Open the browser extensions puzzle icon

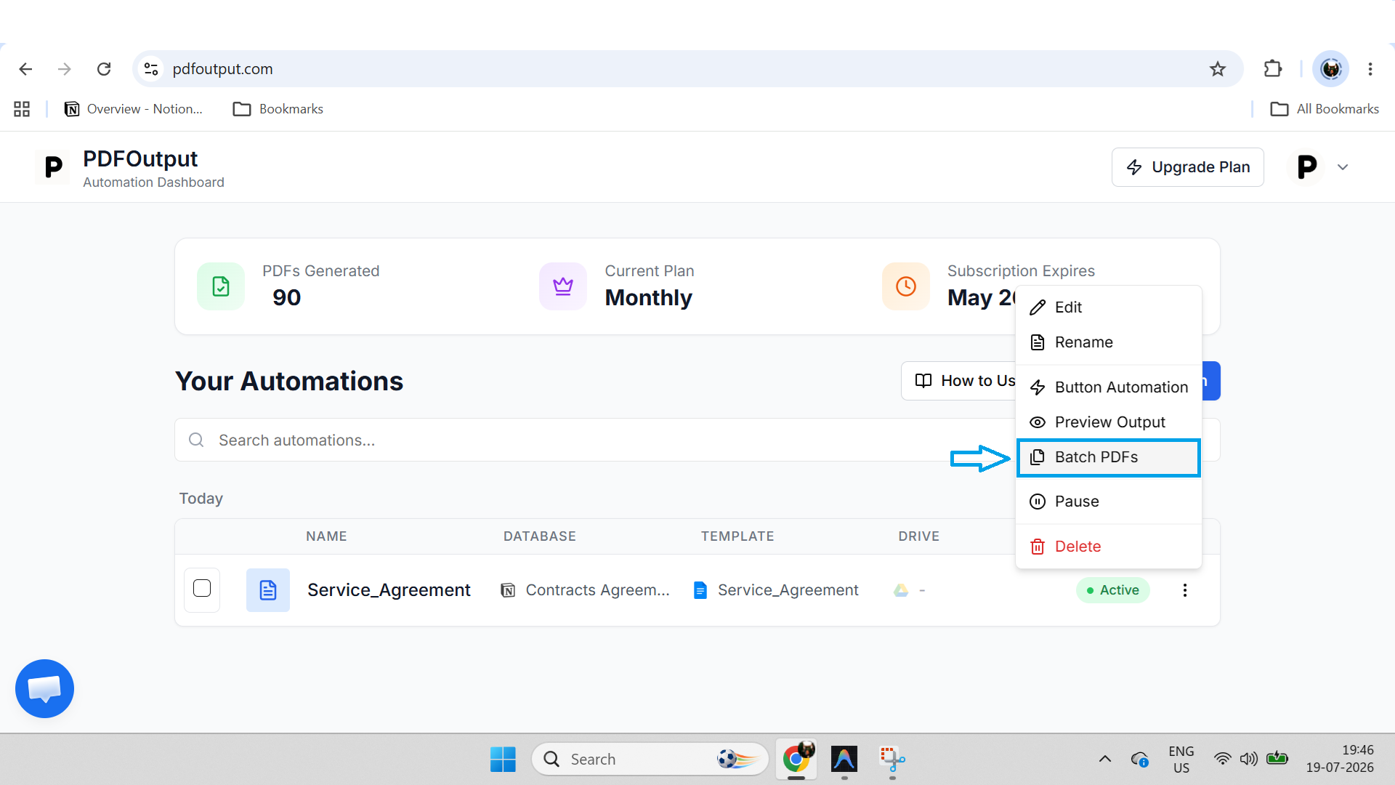pos(1273,69)
